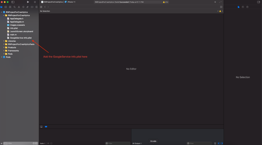Open the Quick Help inspector icon

(247, 7)
